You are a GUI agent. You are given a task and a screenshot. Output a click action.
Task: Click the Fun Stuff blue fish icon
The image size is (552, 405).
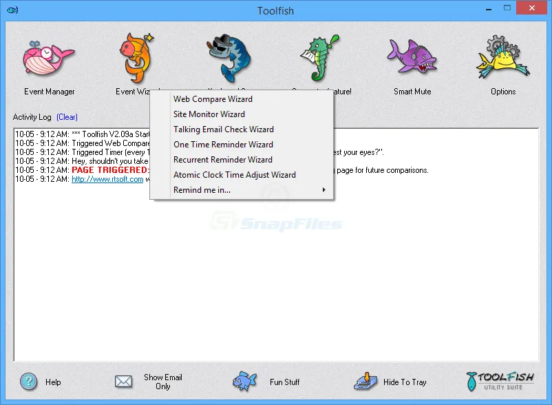[x=244, y=381]
